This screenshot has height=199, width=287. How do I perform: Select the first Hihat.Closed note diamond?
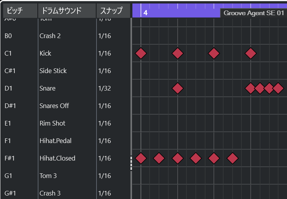point(141,158)
